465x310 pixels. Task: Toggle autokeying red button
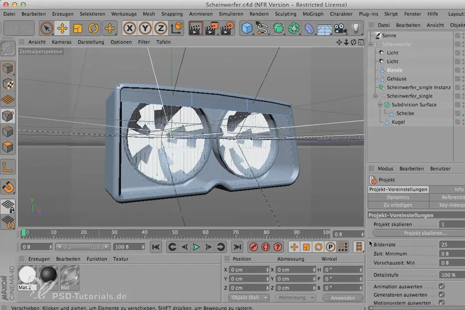click(x=266, y=247)
